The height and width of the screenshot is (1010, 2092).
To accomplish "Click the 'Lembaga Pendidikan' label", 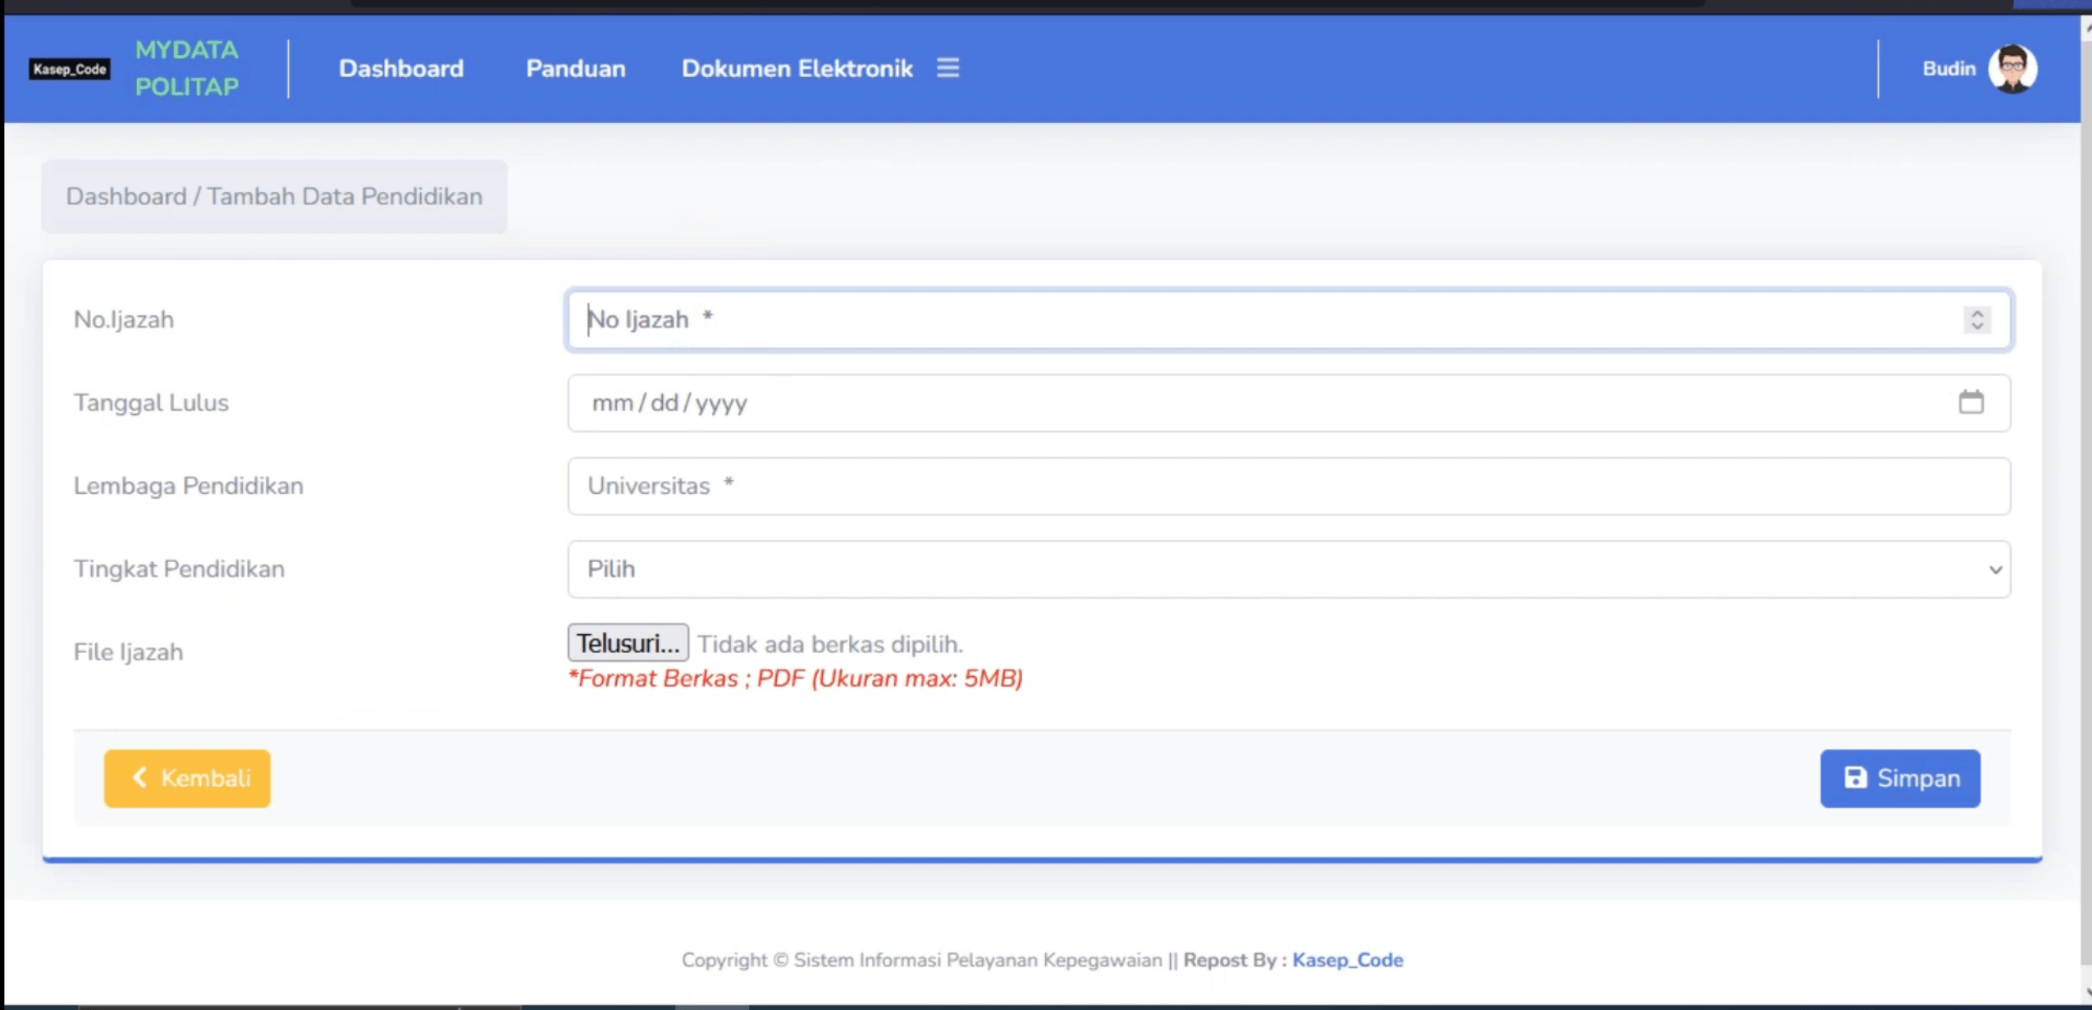I will pyautogui.click(x=189, y=486).
